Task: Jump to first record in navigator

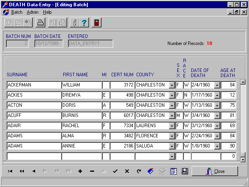Action: point(10,171)
